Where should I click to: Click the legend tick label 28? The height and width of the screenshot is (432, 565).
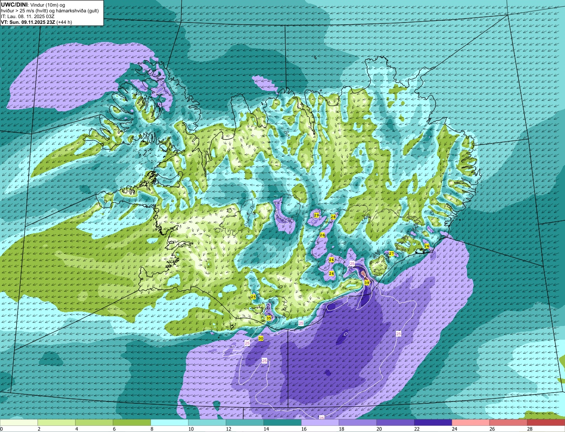530,429
